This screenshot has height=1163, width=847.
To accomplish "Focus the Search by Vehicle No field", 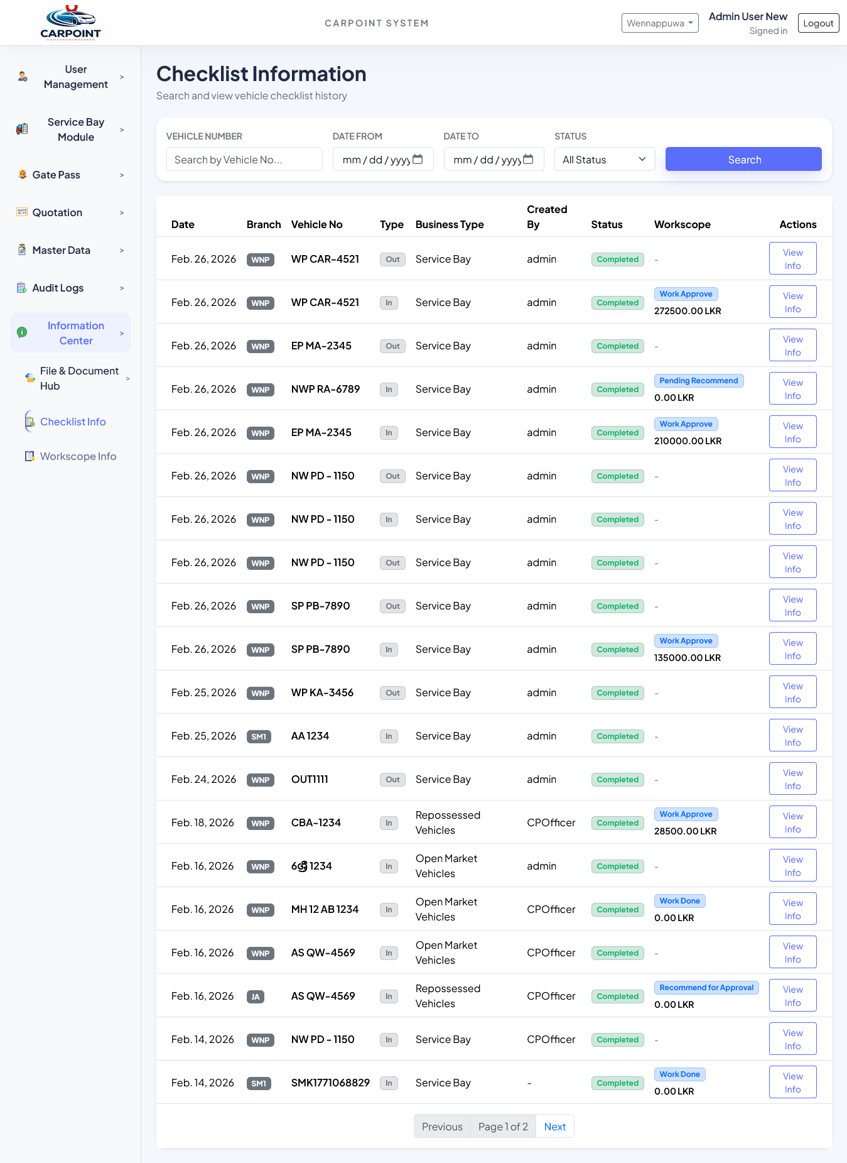I will point(244,160).
